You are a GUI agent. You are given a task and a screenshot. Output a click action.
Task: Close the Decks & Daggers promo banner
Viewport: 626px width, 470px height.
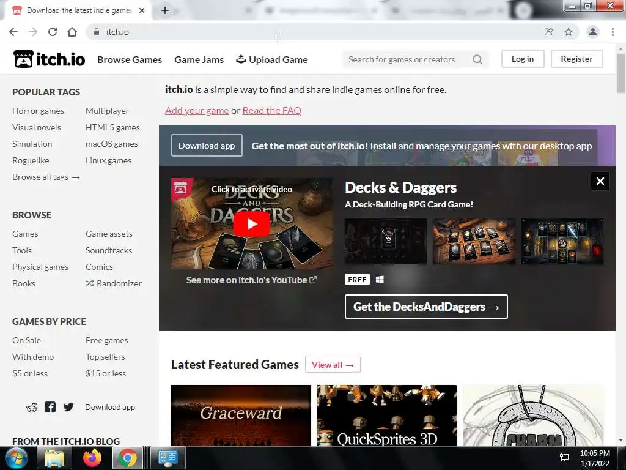[x=600, y=181]
